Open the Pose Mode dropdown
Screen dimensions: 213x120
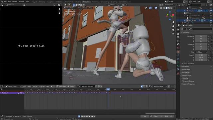70,8
